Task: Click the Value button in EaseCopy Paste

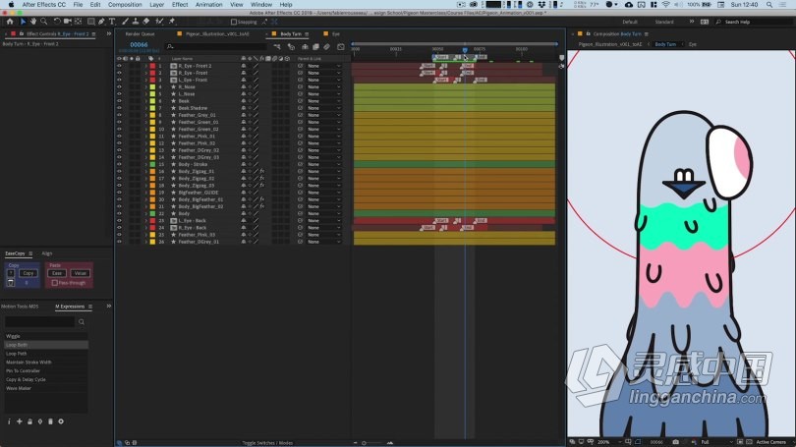Action: coord(80,273)
